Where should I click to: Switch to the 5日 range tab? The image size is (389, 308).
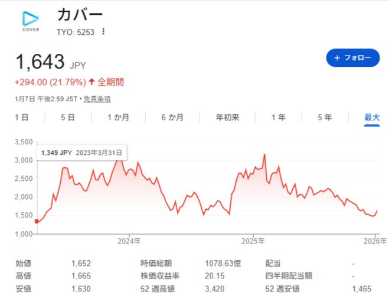coord(67,118)
